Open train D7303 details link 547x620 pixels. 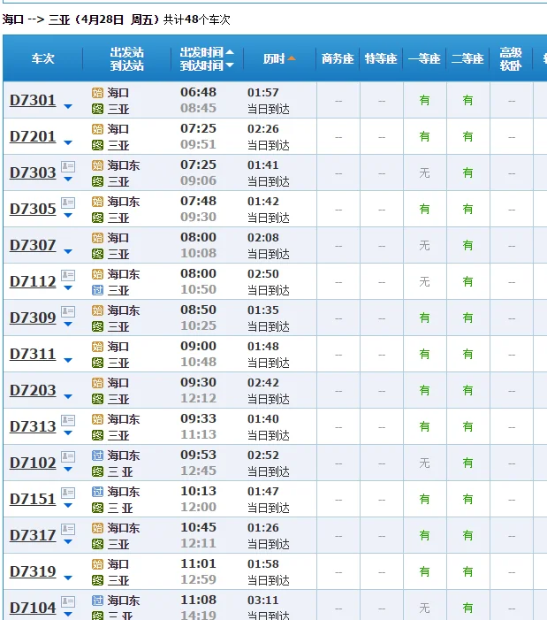33,172
